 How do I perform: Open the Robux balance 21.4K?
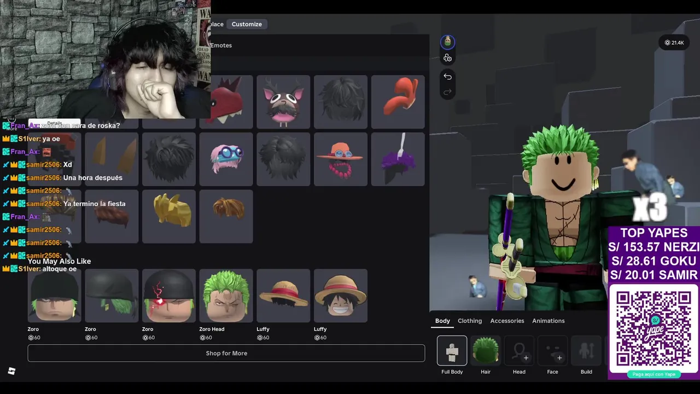pos(674,43)
